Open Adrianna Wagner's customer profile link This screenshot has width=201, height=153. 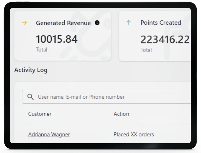pos(49,135)
